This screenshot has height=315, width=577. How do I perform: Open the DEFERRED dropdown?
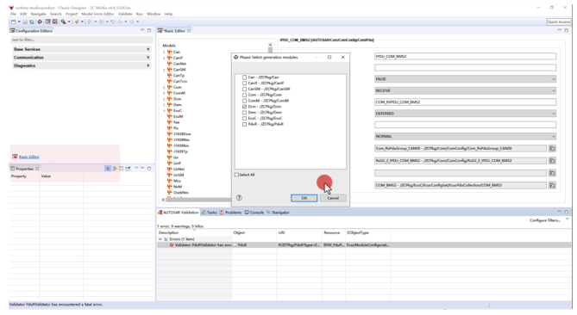tap(465, 114)
